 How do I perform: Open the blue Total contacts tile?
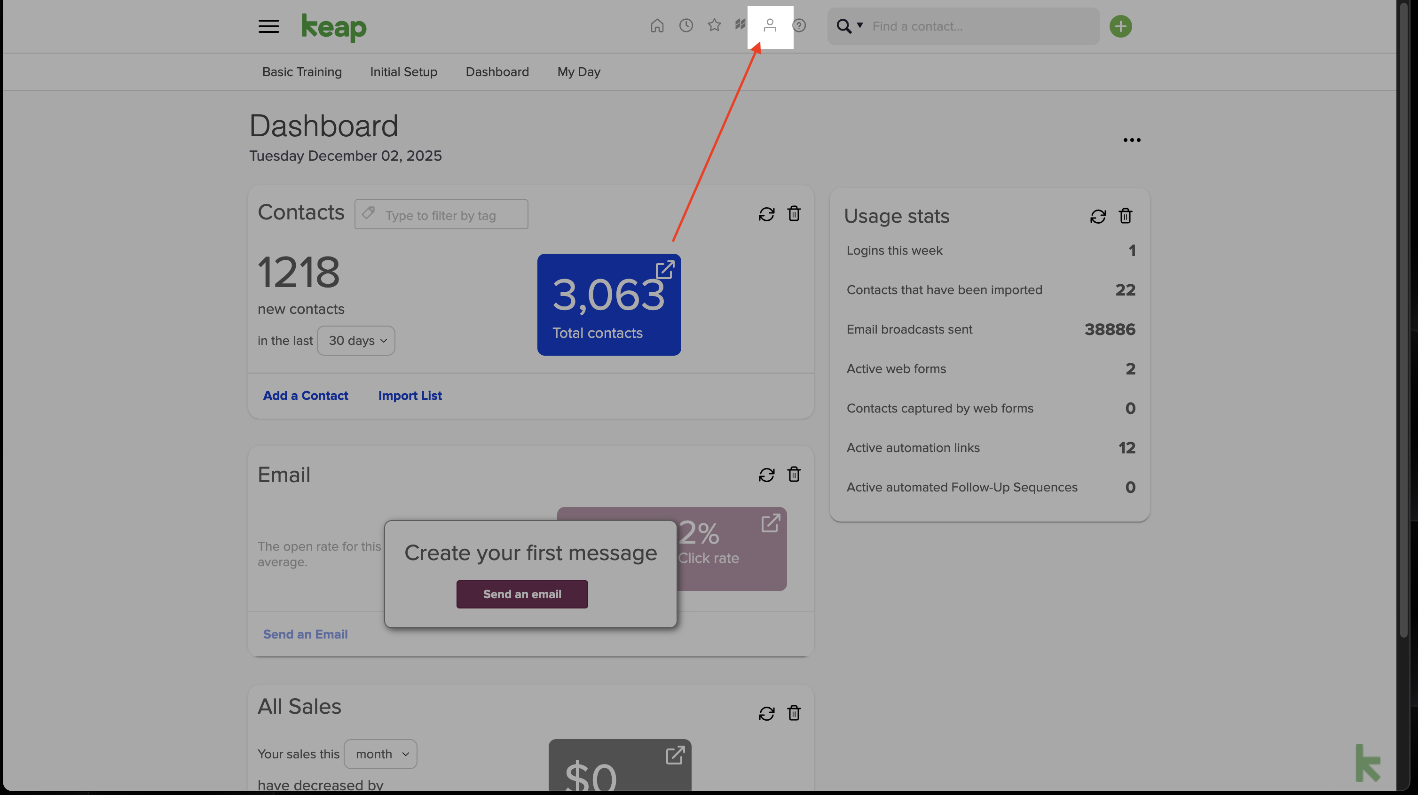click(609, 304)
